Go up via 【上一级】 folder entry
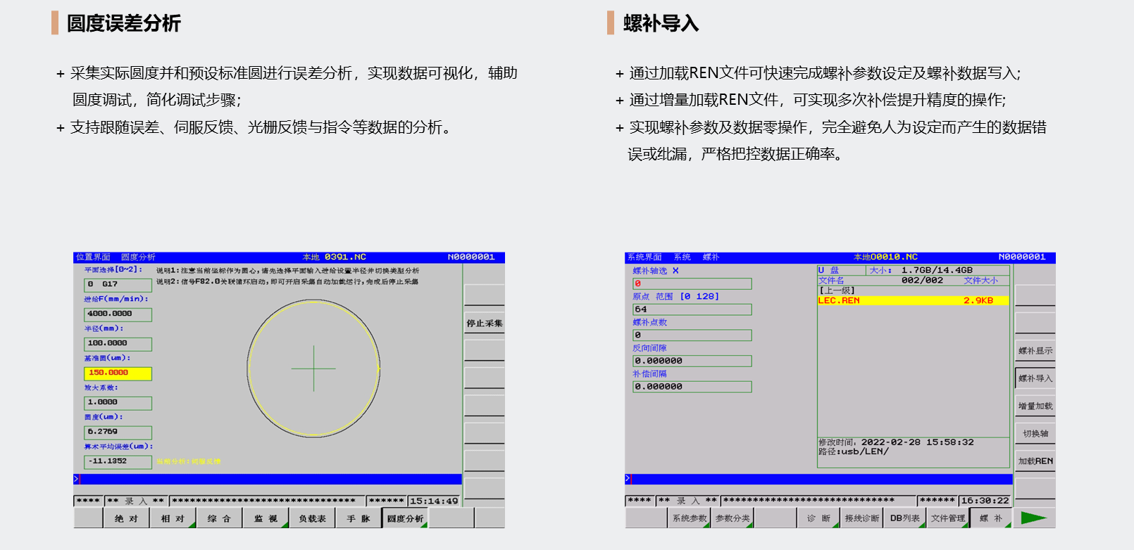 (837, 290)
